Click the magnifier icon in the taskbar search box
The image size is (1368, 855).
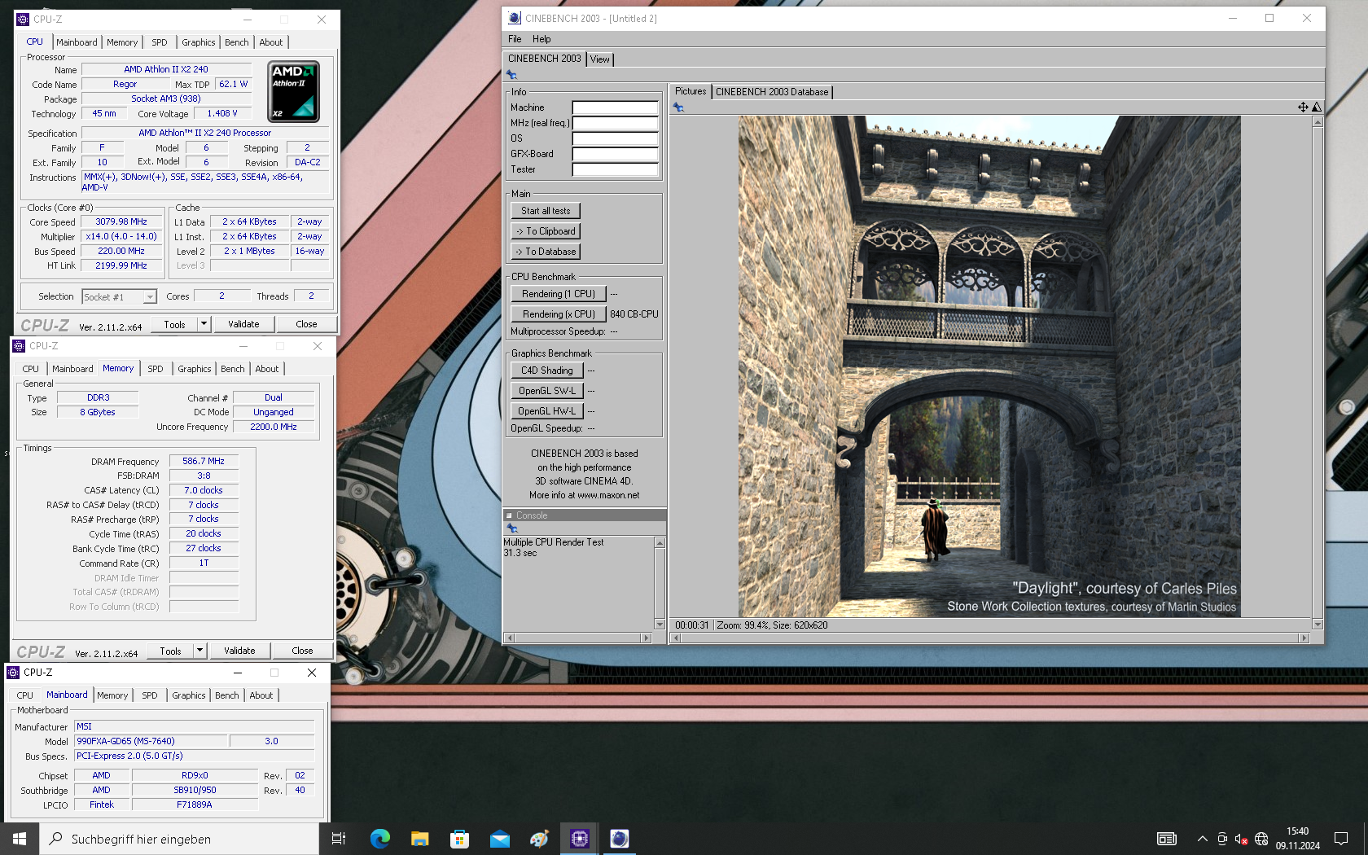tap(55, 838)
